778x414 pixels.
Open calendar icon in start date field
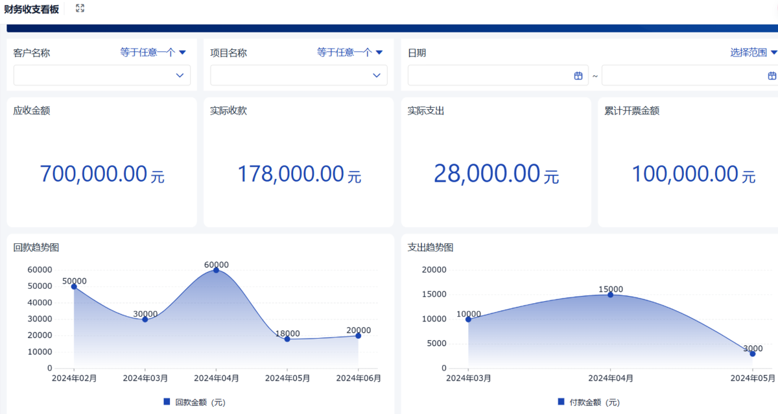578,76
